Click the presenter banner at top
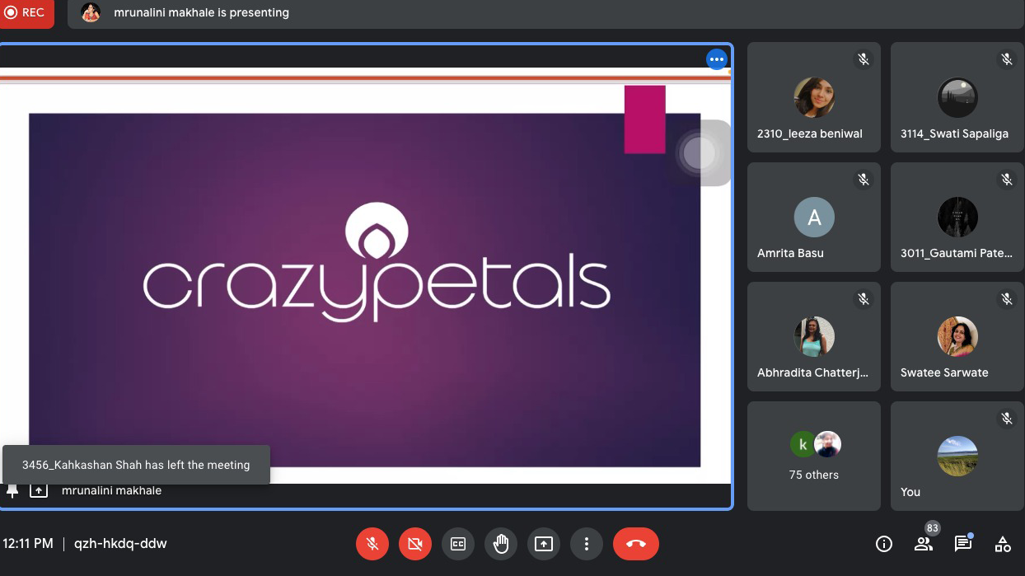Image resolution: width=1025 pixels, height=576 pixels. [201, 13]
